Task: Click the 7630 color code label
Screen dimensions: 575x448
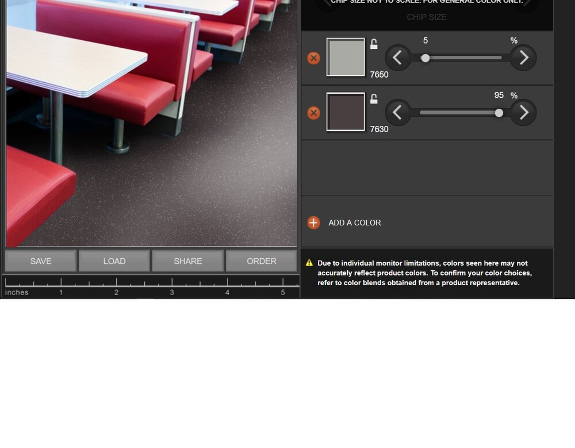Action: coord(379,129)
